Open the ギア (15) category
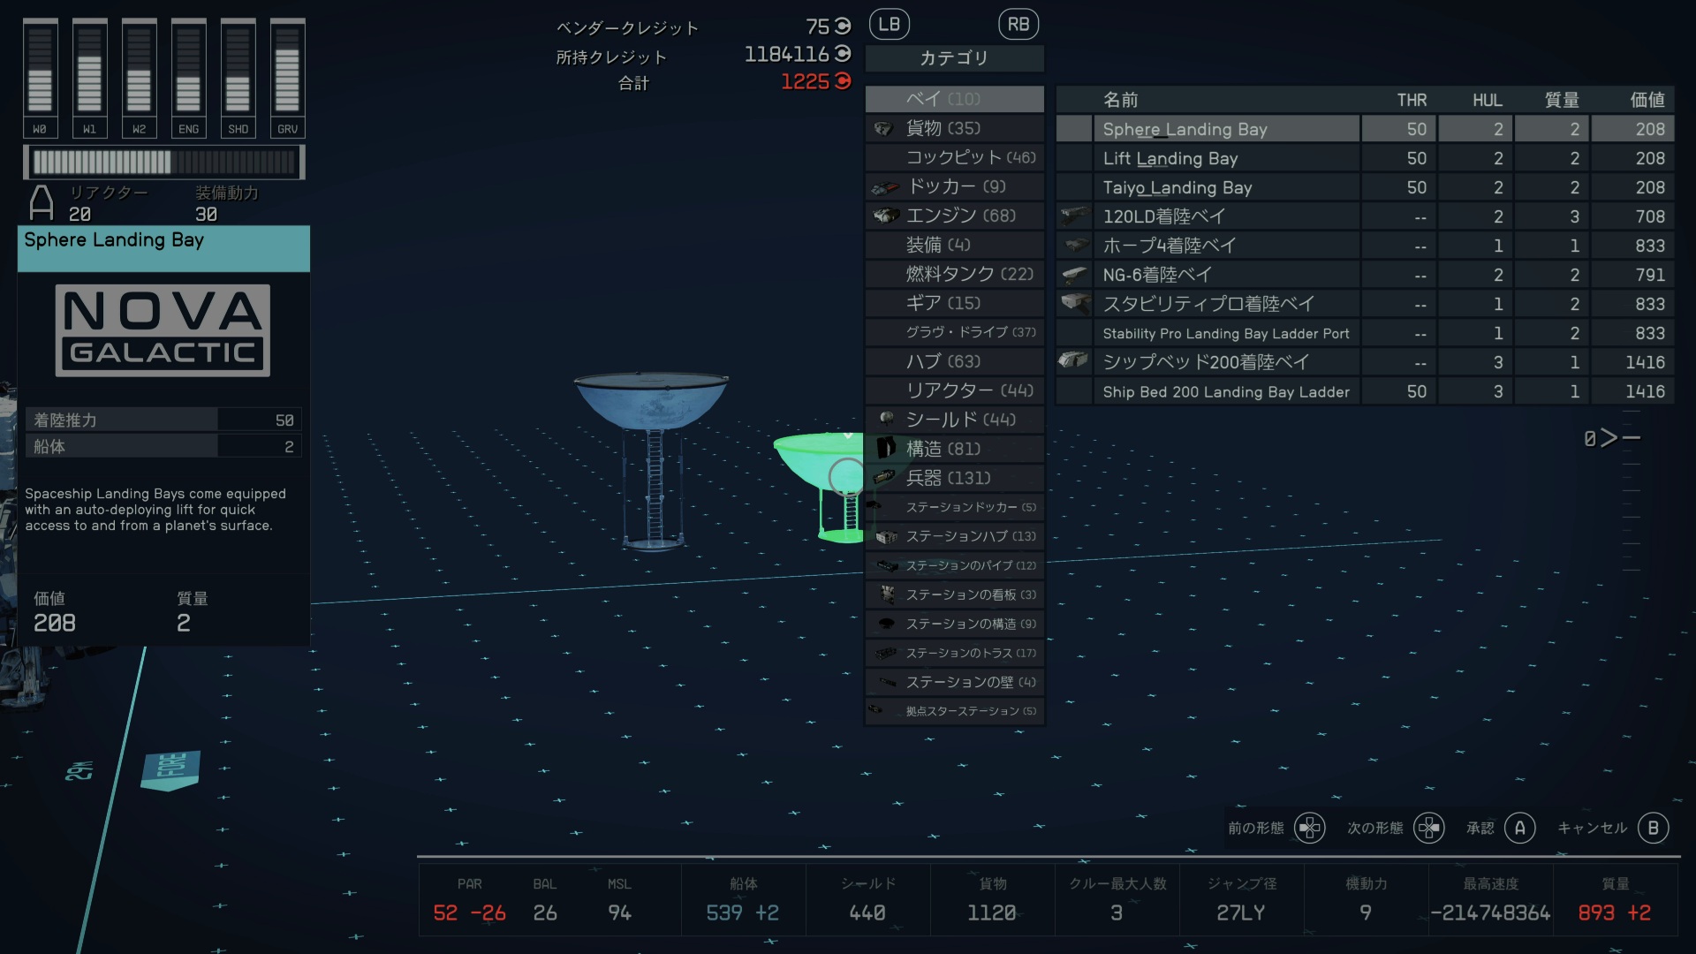 pos(955,303)
